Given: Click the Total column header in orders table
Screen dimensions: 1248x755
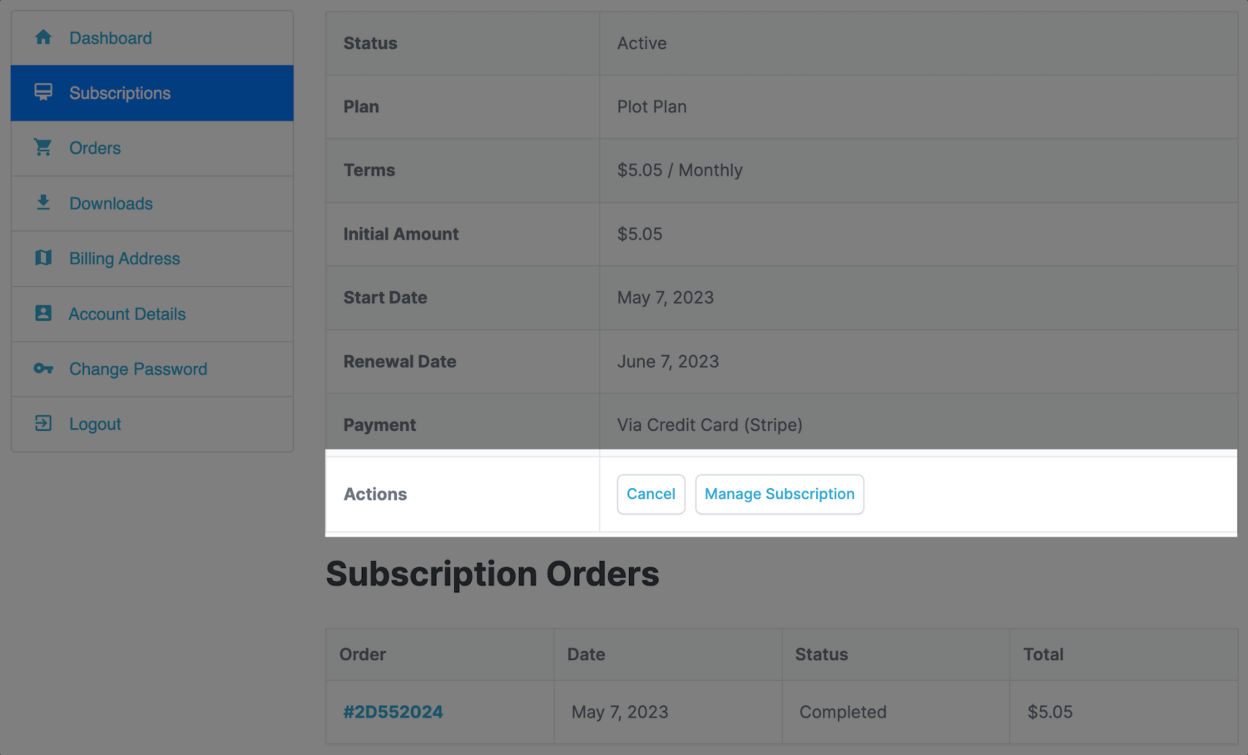Looking at the screenshot, I should [1043, 654].
